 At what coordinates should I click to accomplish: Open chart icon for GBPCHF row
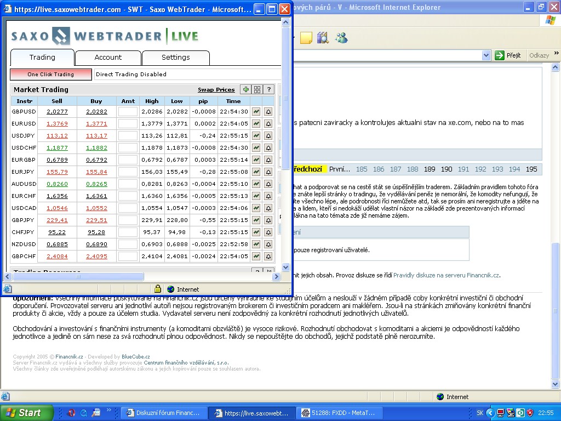pyautogui.click(x=256, y=257)
